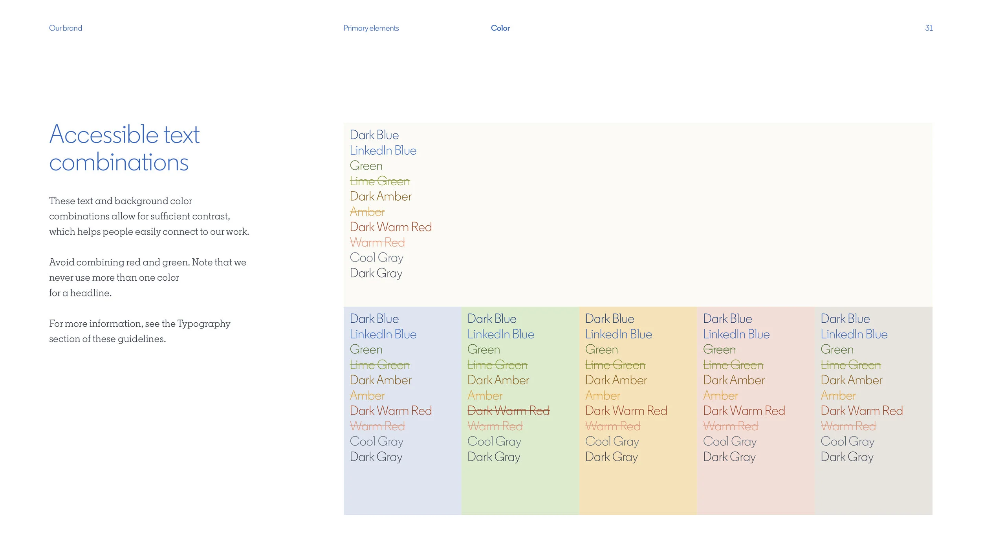Click the Typography mention in the description text
Image resolution: width=982 pixels, height=552 pixels.
pos(203,323)
